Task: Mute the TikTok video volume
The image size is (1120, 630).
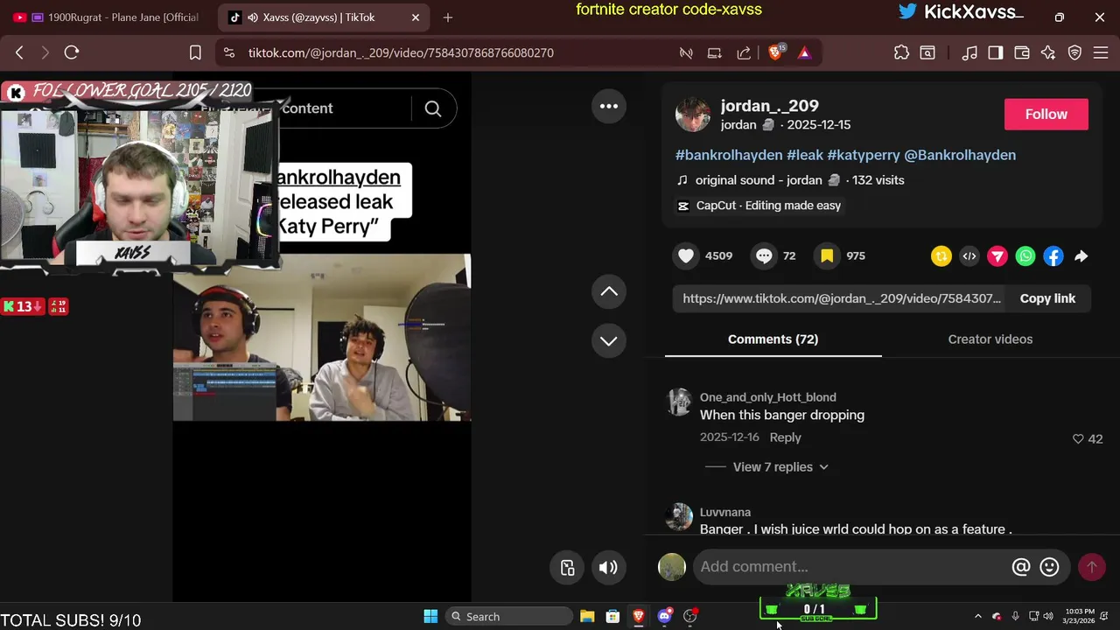Action: point(608,567)
